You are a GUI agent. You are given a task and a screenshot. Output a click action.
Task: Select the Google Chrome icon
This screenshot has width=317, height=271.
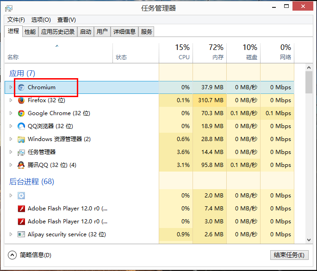pos(21,113)
